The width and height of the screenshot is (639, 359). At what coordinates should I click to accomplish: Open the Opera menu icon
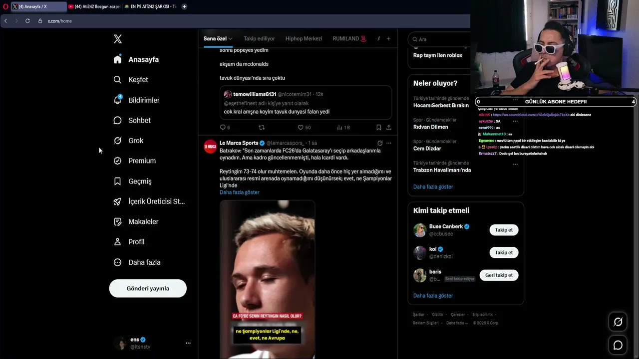[5, 6]
